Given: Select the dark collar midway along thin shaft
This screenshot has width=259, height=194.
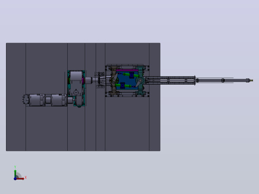Looking at the screenshot, I should (x=223, y=81).
